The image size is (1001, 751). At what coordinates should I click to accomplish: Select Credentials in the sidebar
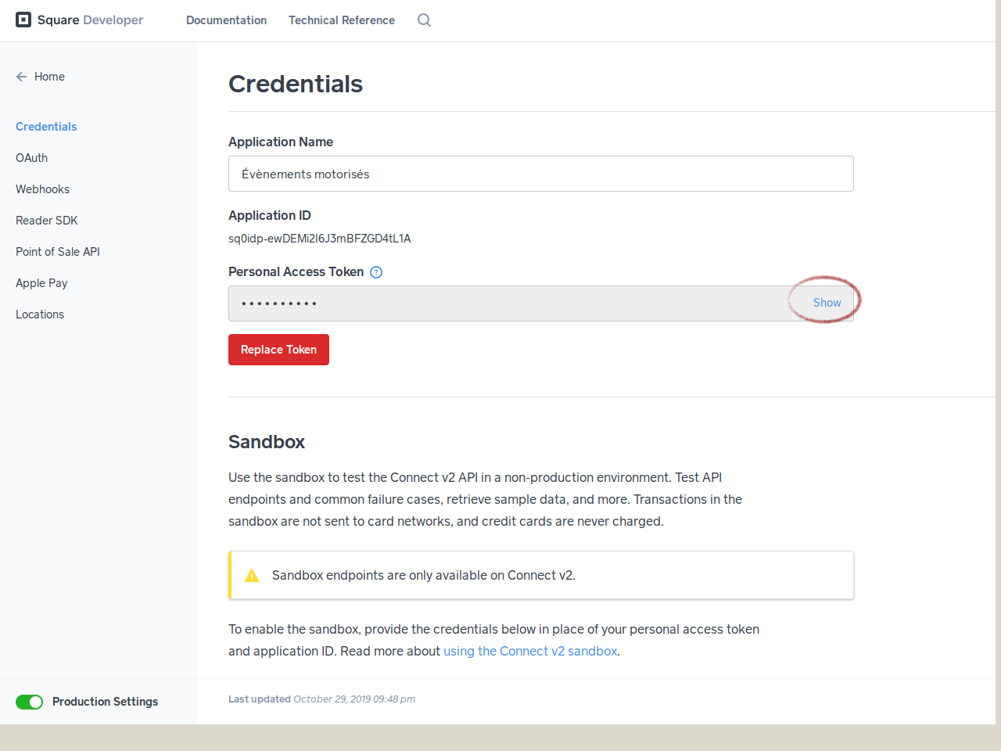(x=46, y=127)
